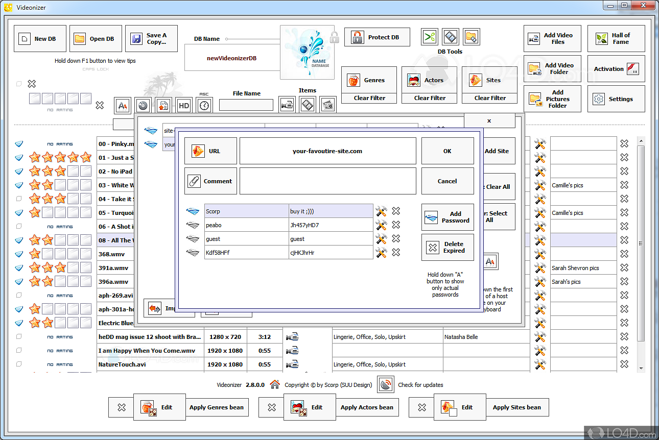
Task: Click the ASC clock sorting icon
Action: point(204,105)
